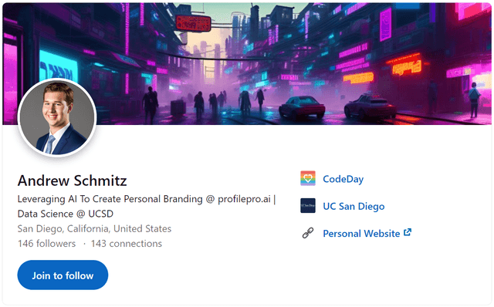Click the dark sports car in banner
Image resolution: width=494 pixels, height=307 pixels.
pyautogui.click(x=302, y=106)
